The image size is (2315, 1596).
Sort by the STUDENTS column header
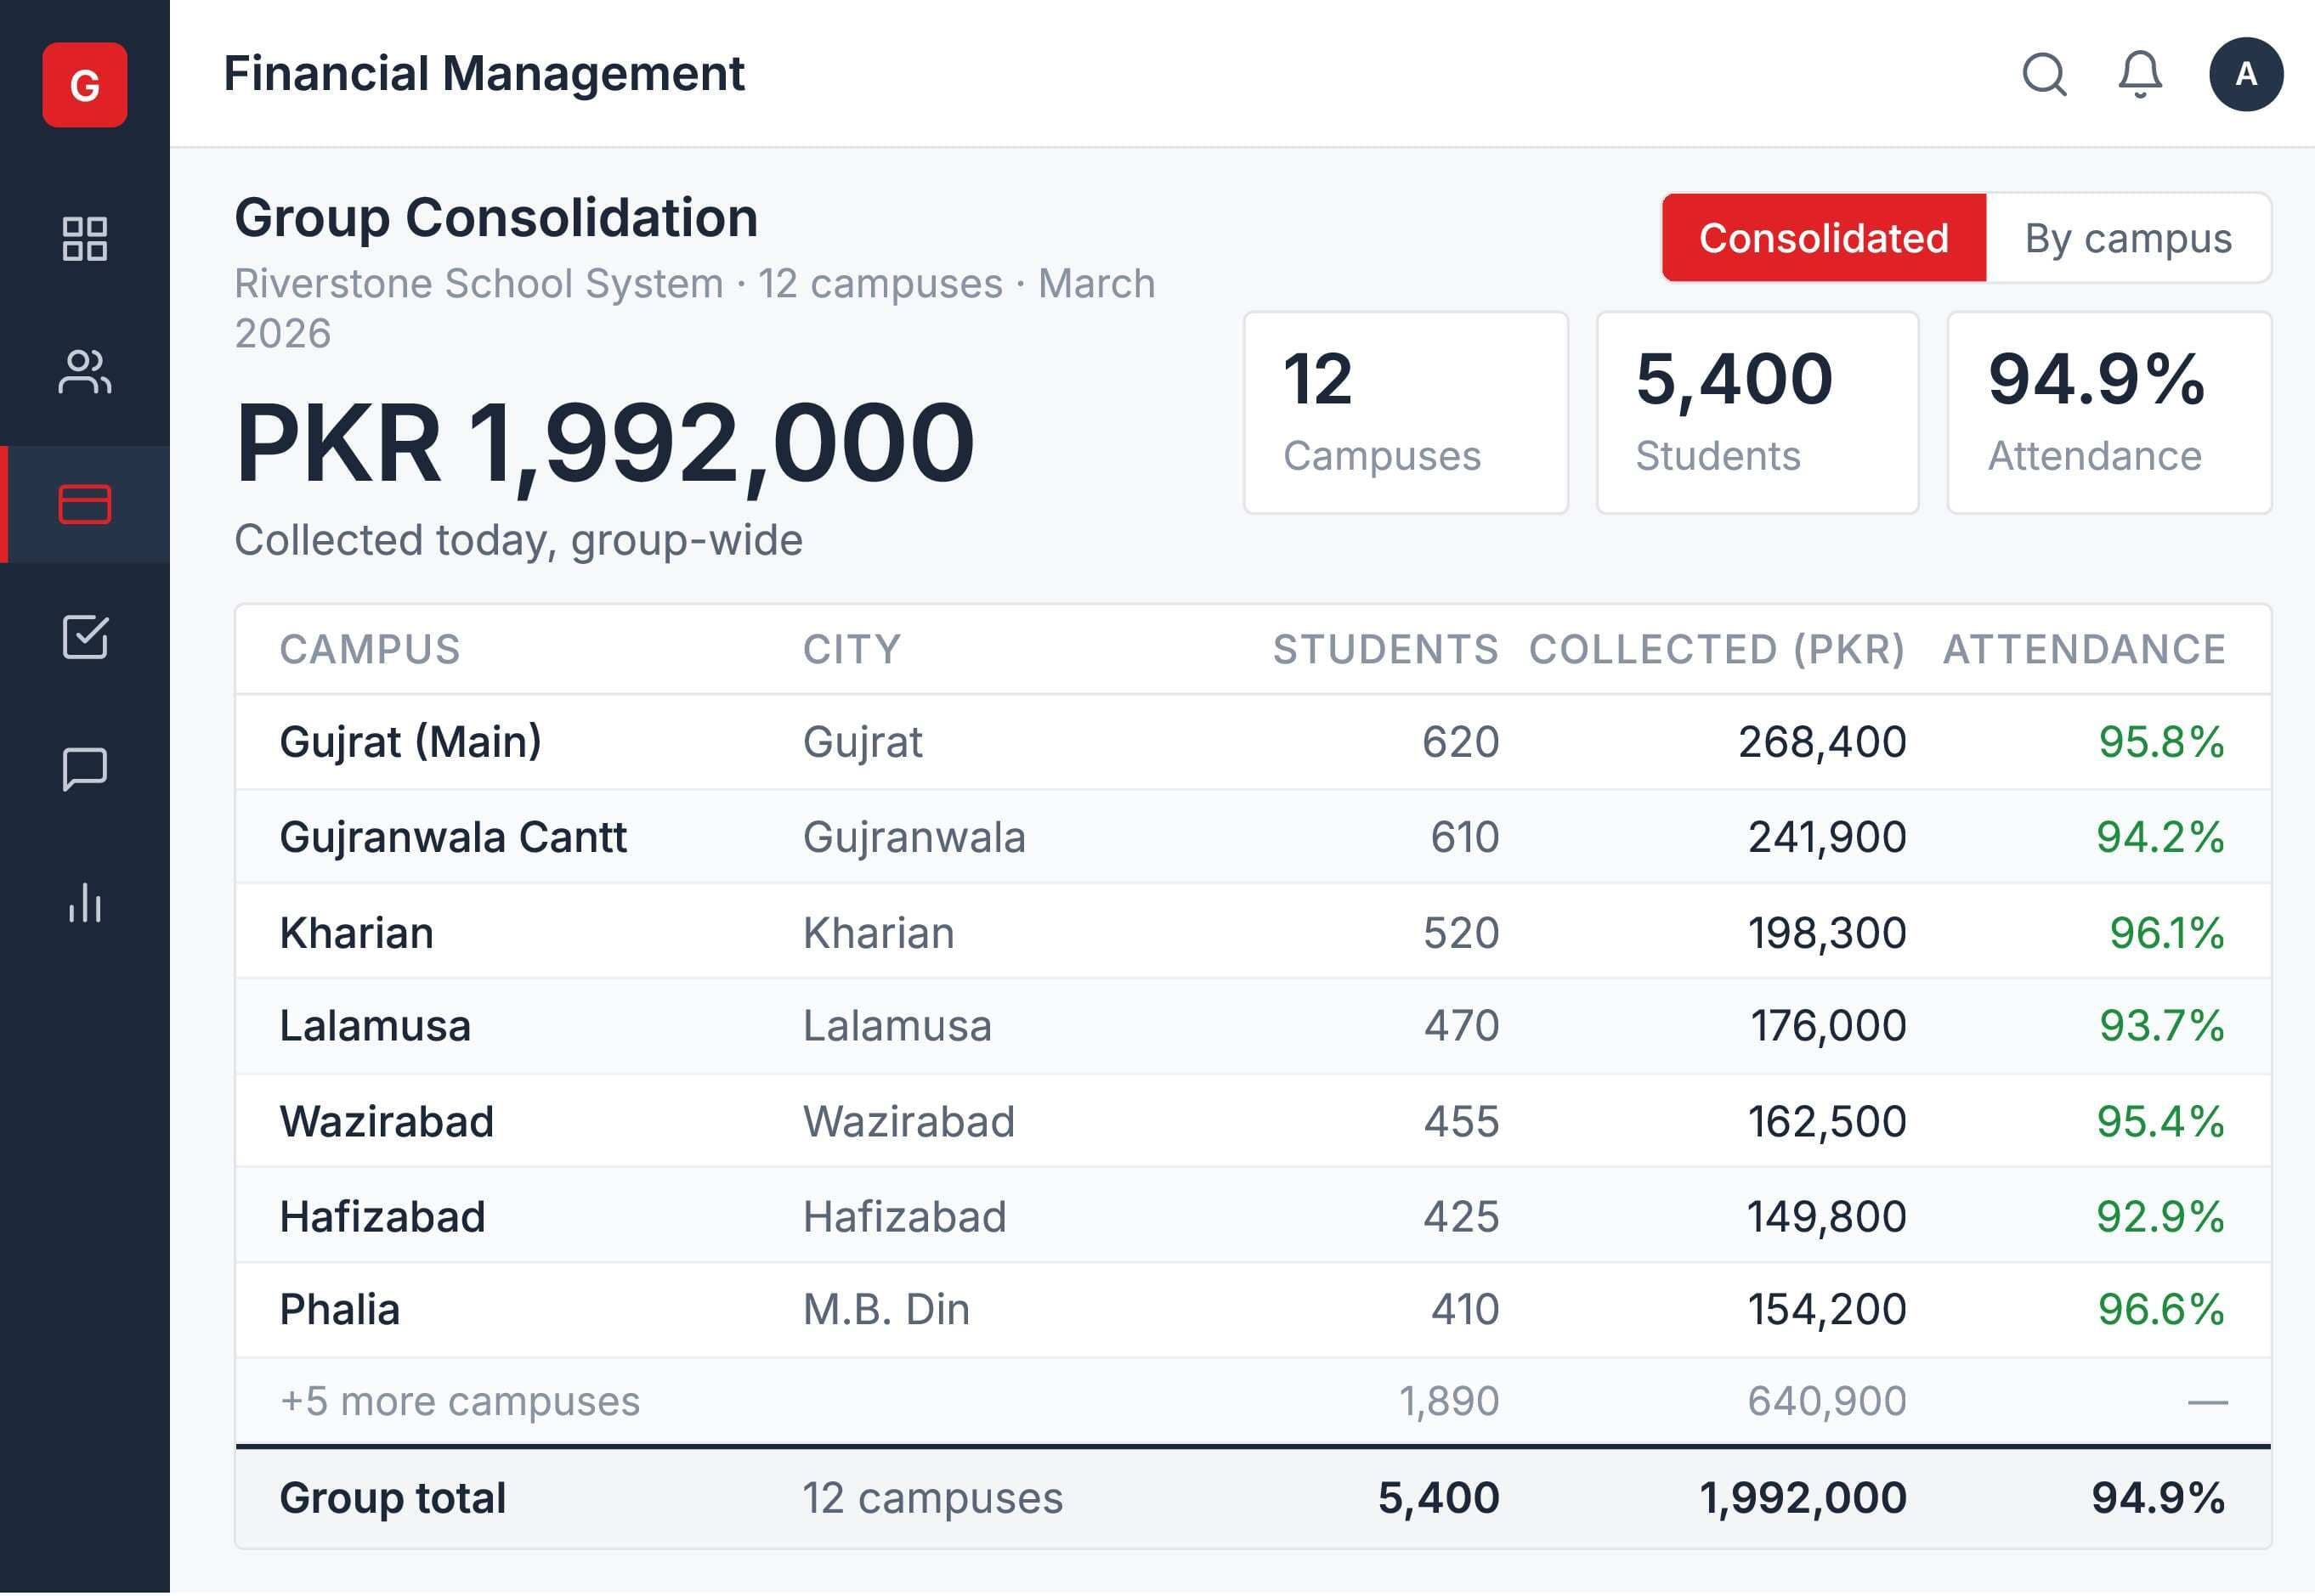pos(1385,650)
